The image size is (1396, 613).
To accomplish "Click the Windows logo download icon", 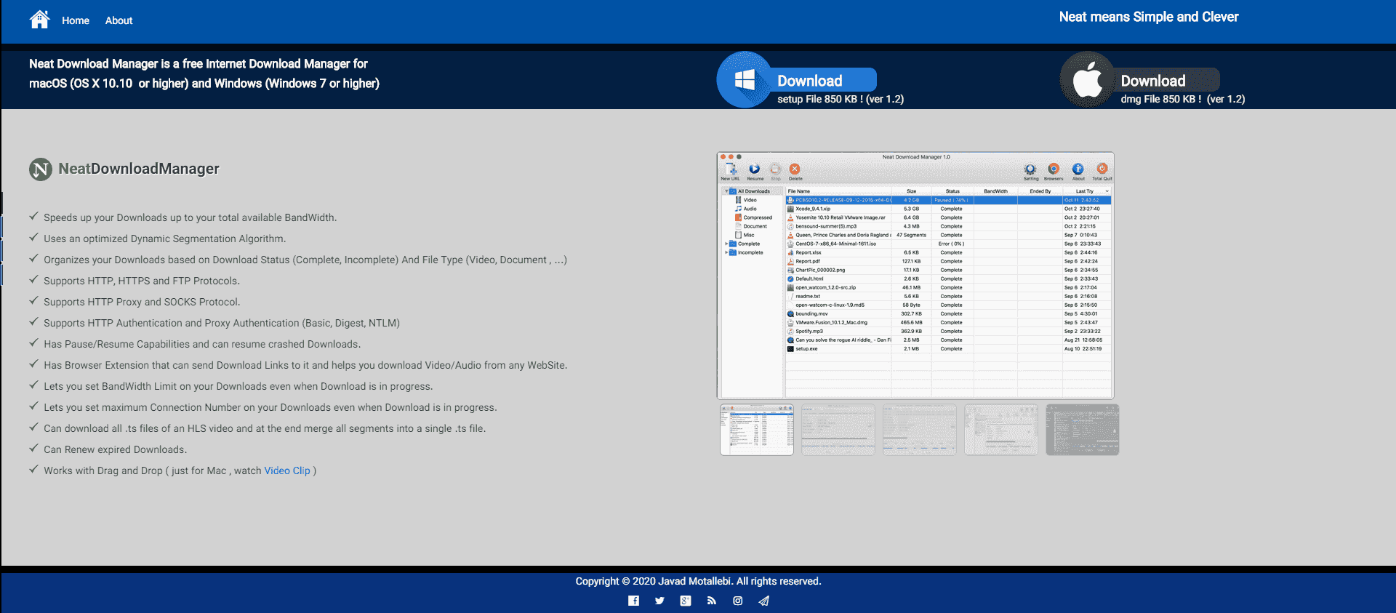I will coord(744,80).
